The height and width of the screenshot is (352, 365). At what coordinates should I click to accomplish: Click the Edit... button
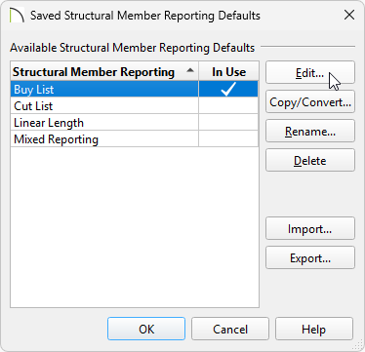310,72
